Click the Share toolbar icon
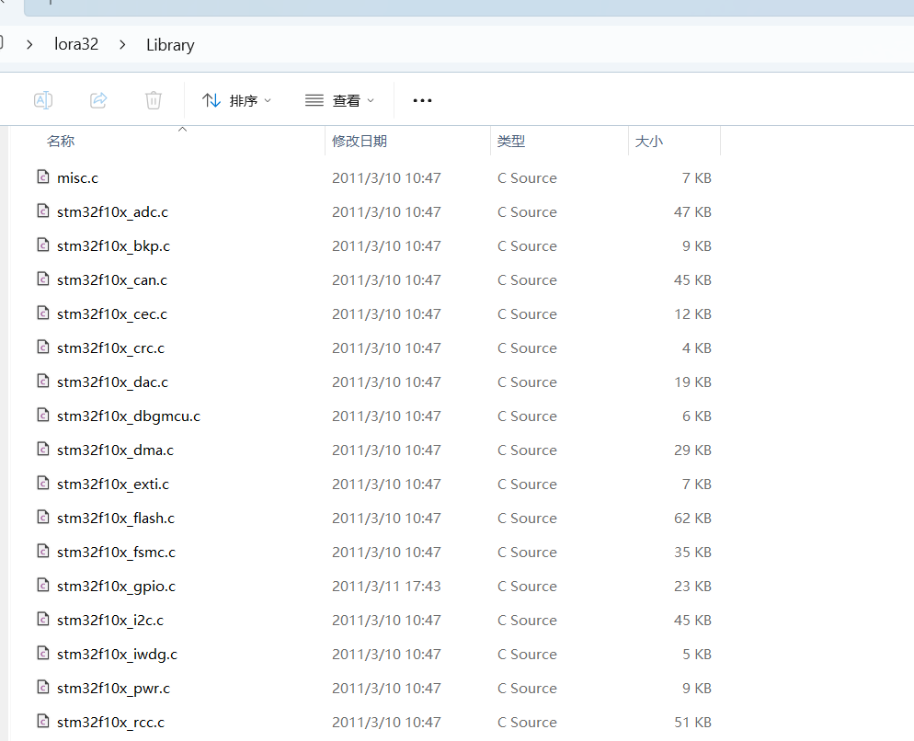 [x=98, y=100]
